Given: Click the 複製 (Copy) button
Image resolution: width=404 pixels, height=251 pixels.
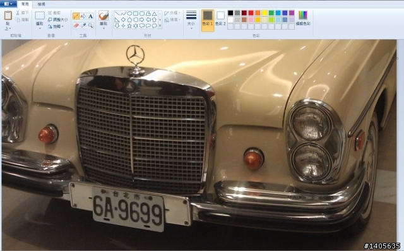Looking at the screenshot, I should pos(23,20).
